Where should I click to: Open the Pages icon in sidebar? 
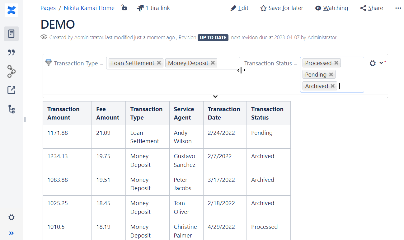coord(12,34)
